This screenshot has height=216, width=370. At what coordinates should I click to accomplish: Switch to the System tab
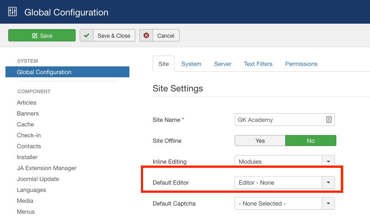tap(191, 64)
